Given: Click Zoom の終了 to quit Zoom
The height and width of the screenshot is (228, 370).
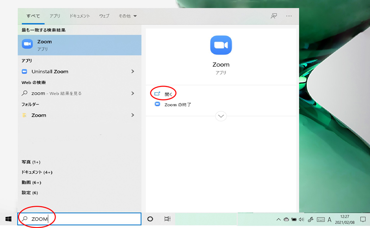Looking at the screenshot, I should coord(178,105).
